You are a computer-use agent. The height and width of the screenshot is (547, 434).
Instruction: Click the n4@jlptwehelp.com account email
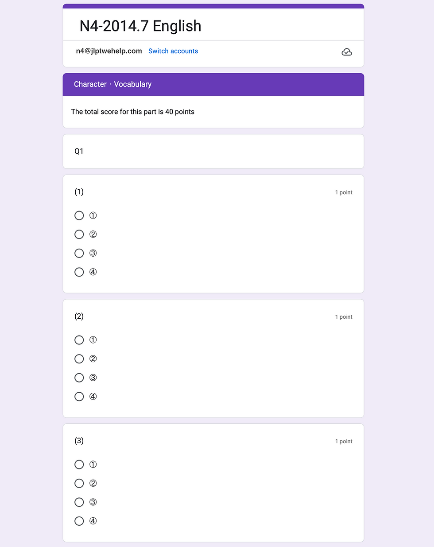tap(109, 51)
